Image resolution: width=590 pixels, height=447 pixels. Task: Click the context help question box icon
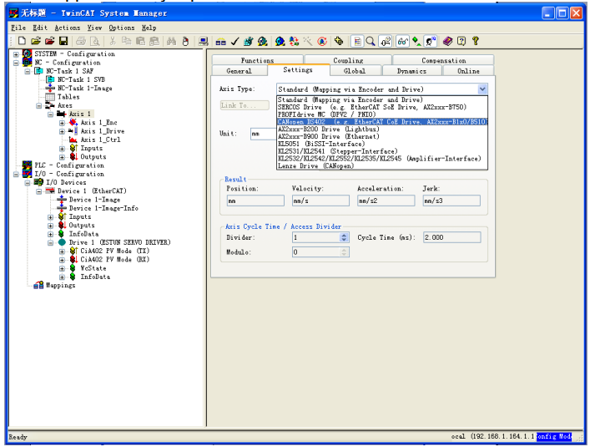click(461, 42)
